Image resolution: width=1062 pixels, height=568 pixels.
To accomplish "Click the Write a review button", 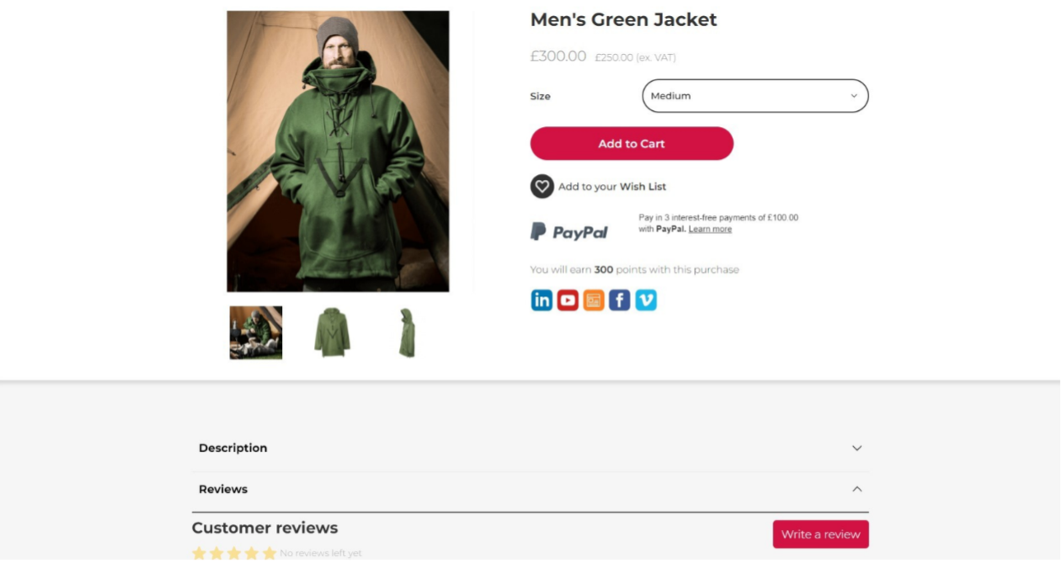I will tap(820, 534).
